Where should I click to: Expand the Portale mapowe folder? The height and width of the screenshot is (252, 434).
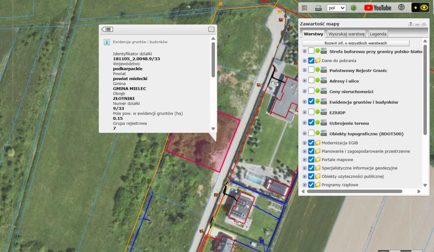tap(304, 160)
